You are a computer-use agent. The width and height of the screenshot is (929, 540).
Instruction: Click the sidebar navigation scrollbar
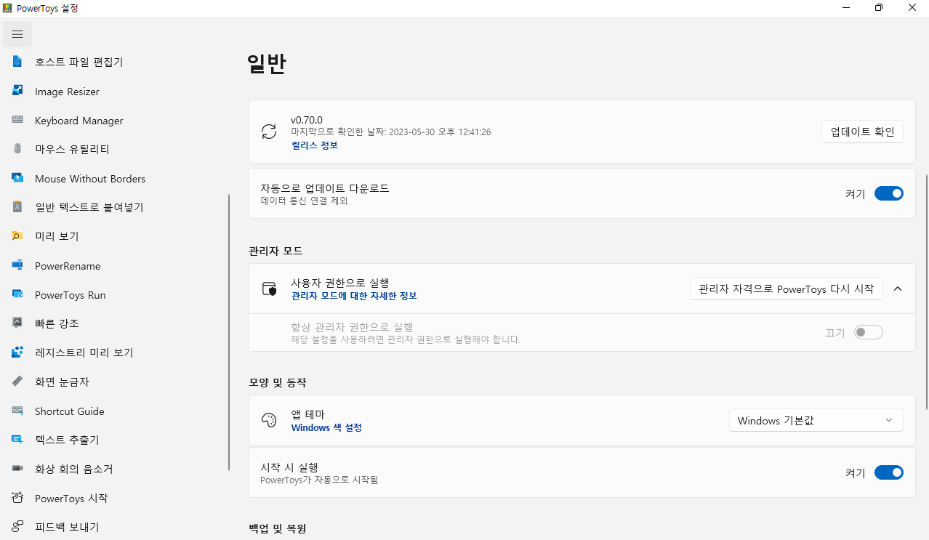point(229,331)
